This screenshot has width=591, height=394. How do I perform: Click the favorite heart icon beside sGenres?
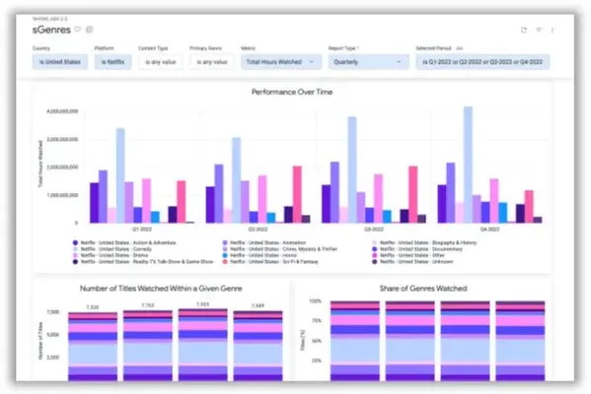[x=77, y=29]
